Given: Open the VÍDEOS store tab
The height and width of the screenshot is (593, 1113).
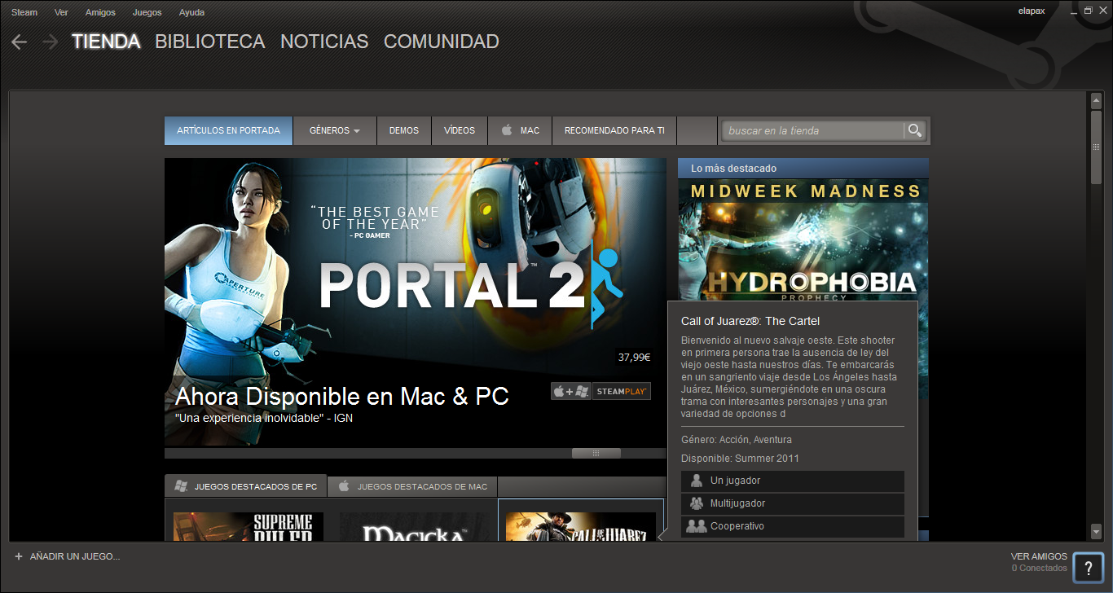Looking at the screenshot, I should tap(460, 130).
